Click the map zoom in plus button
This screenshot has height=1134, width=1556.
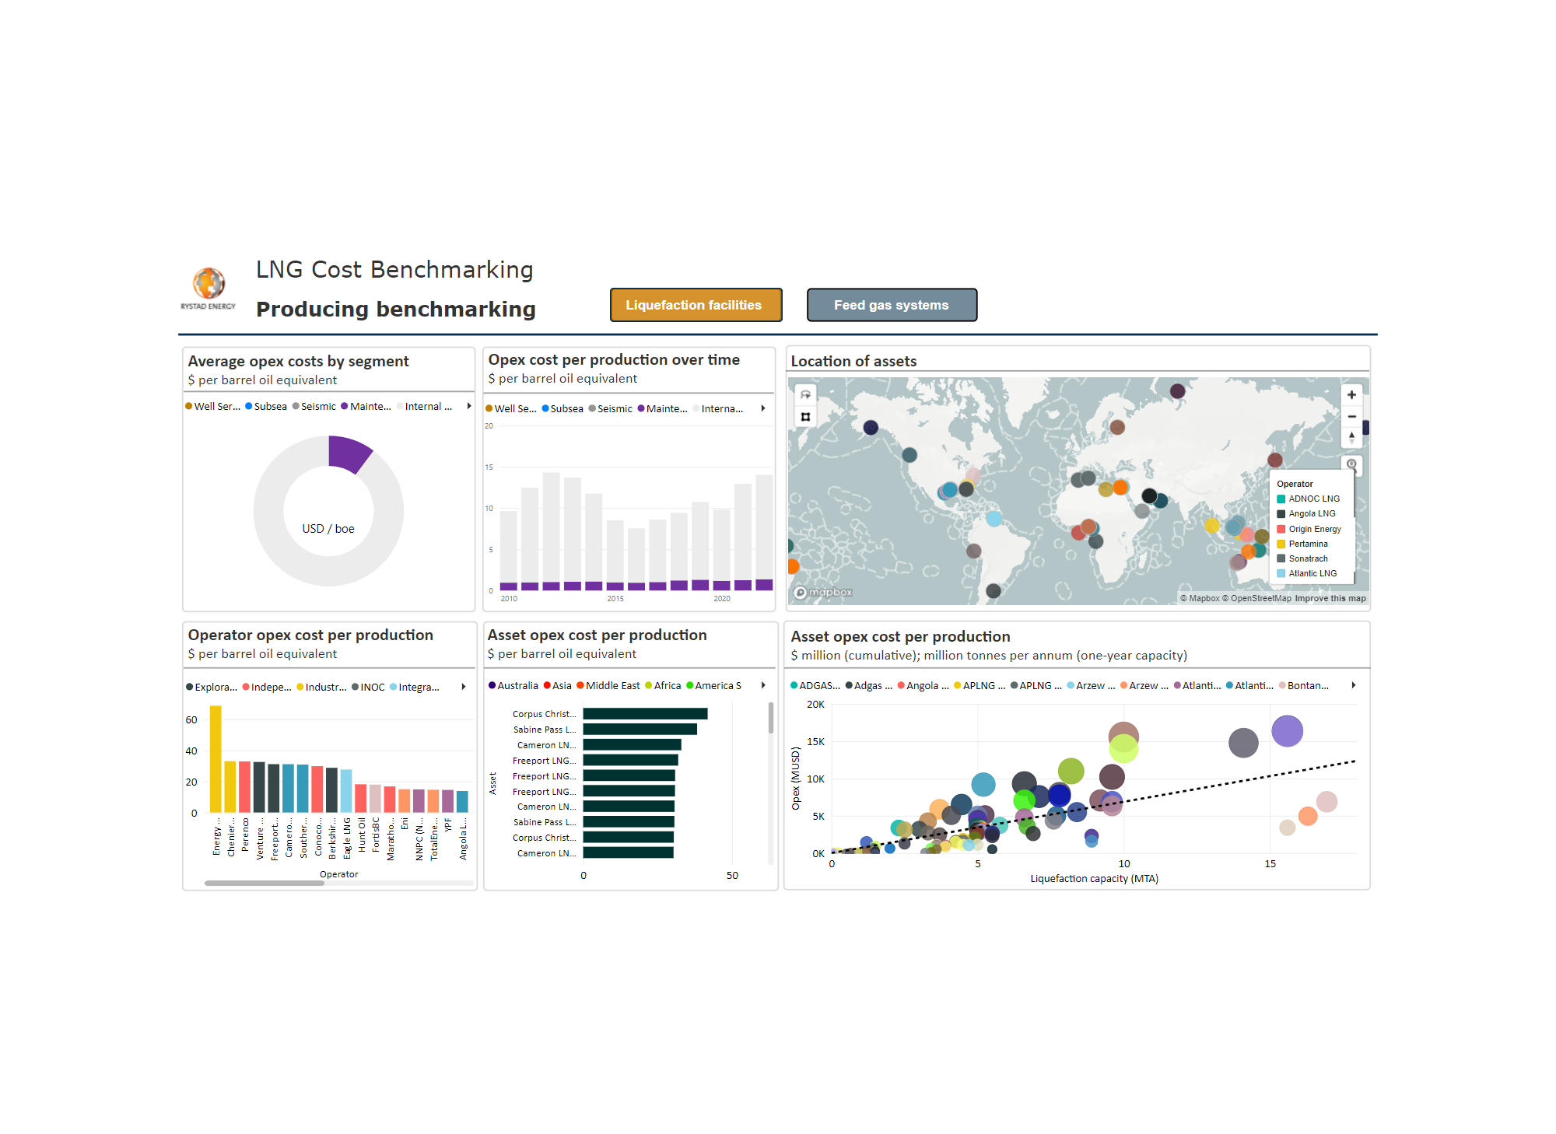click(1351, 395)
